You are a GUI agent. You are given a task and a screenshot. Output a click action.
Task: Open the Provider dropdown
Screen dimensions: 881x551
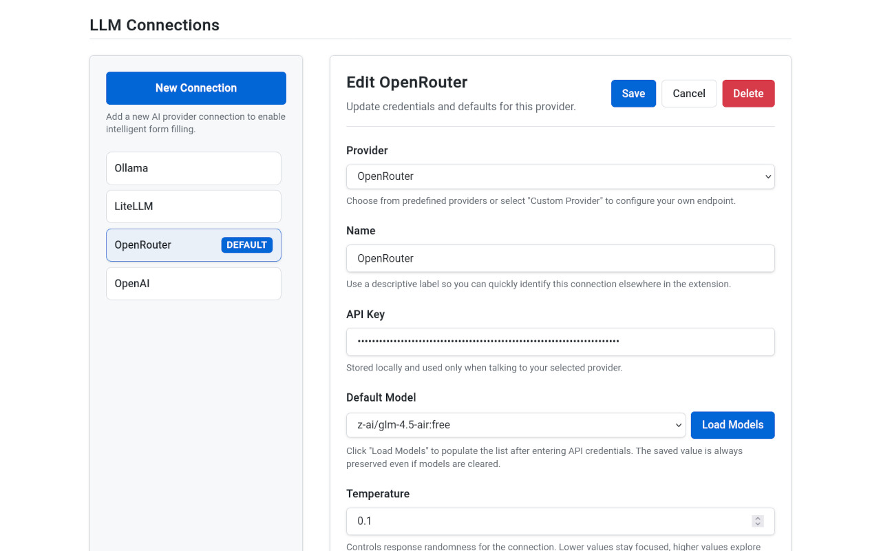(x=560, y=176)
